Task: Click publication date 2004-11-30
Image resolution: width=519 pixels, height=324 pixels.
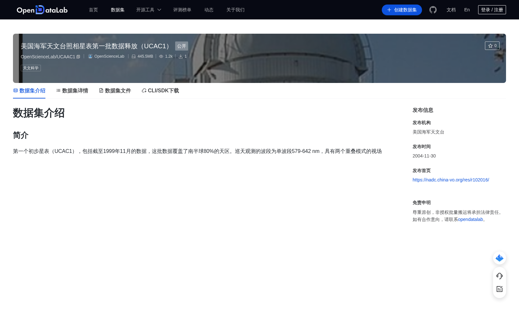Action: point(424,156)
